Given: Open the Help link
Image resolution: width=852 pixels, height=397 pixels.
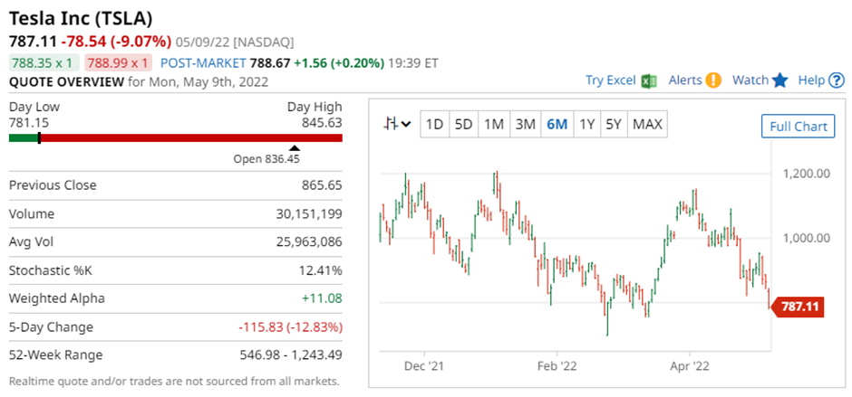Looking at the screenshot, I should (x=811, y=80).
